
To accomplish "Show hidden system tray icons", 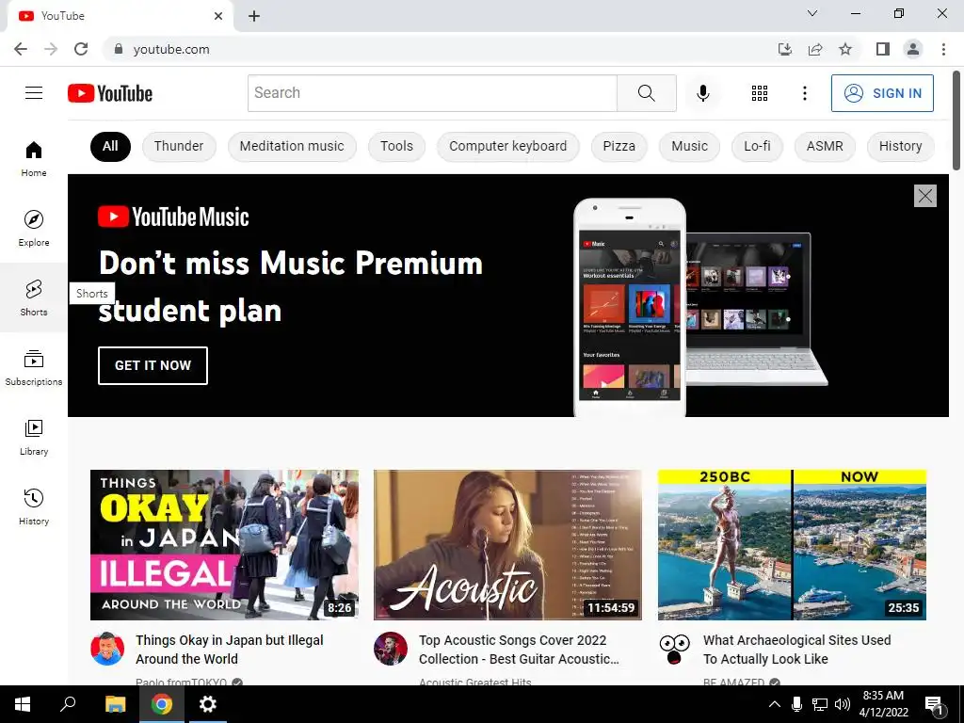I will 775,704.
